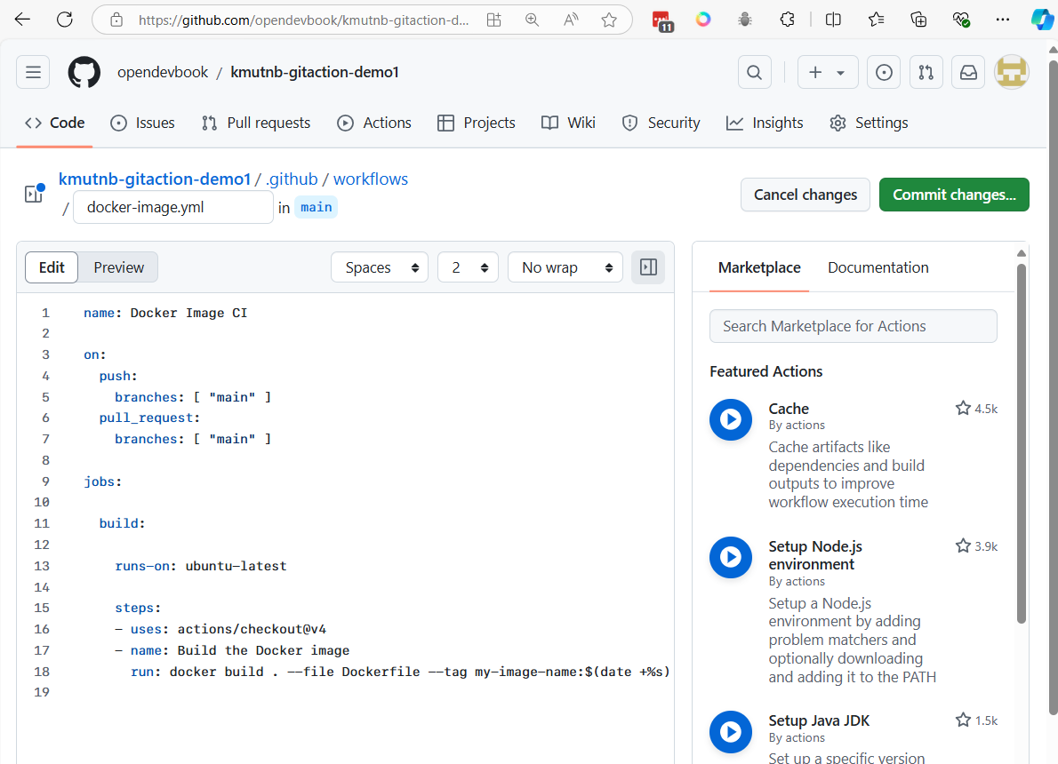Switch the editor to Edit mode

click(x=52, y=267)
